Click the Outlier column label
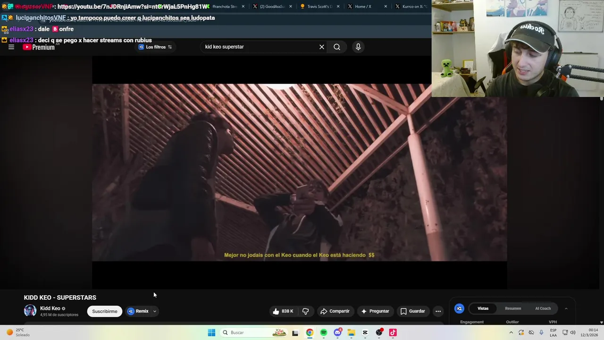Image resolution: width=604 pixels, height=340 pixels. pyautogui.click(x=512, y=322)
